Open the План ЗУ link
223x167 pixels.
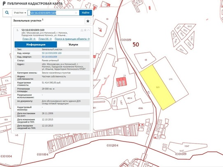coord(29,39)
